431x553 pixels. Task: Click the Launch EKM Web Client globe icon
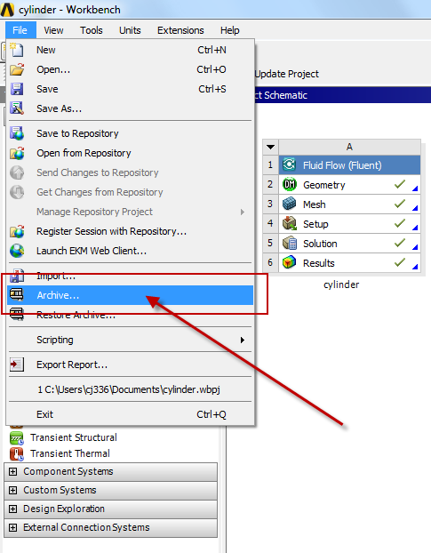(x=17, y=251)
